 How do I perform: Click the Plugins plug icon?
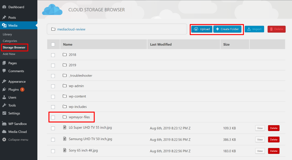click(4, 89)
